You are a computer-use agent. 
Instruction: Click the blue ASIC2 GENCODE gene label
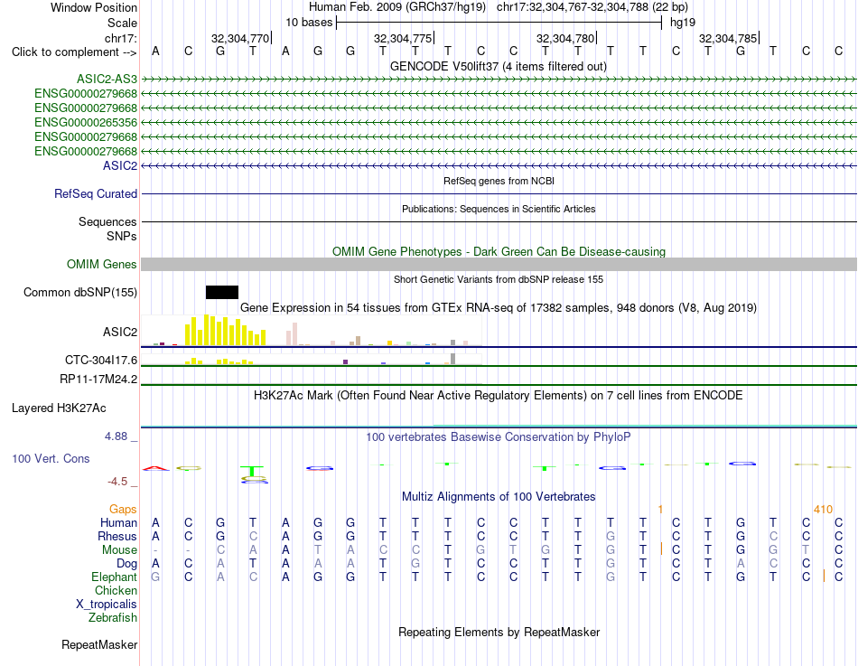[x=120, y=165]
